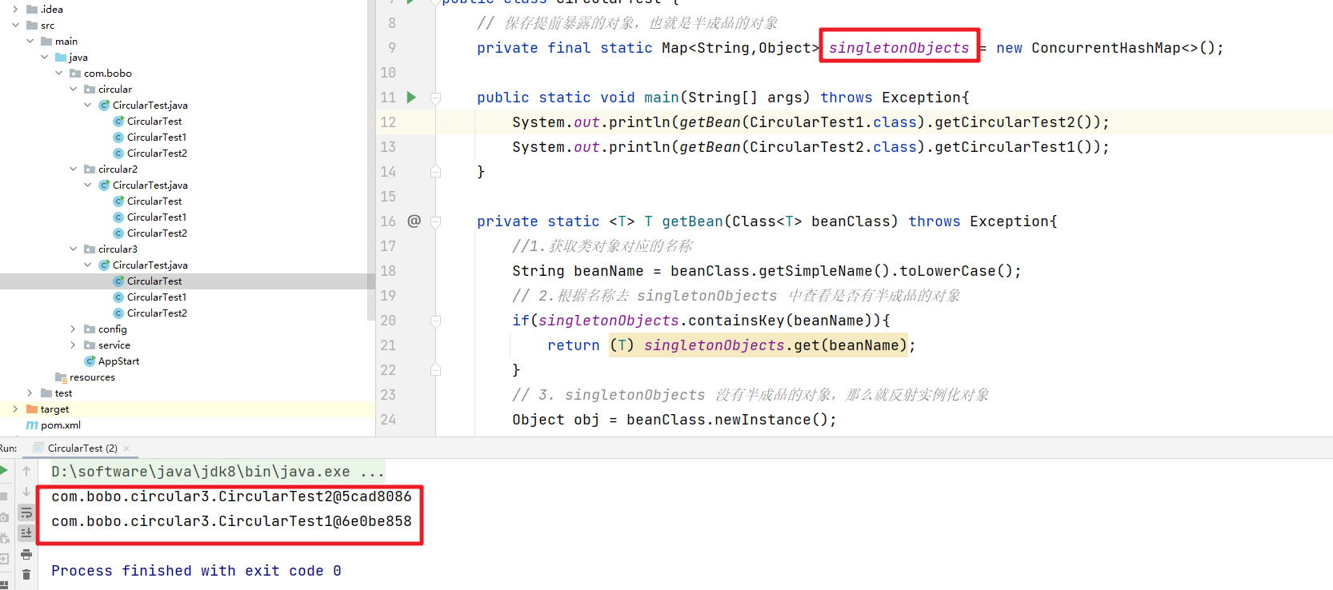Click the blue java source folder icon
Viewport: 1333px width, 590px height.
point(61,58)
